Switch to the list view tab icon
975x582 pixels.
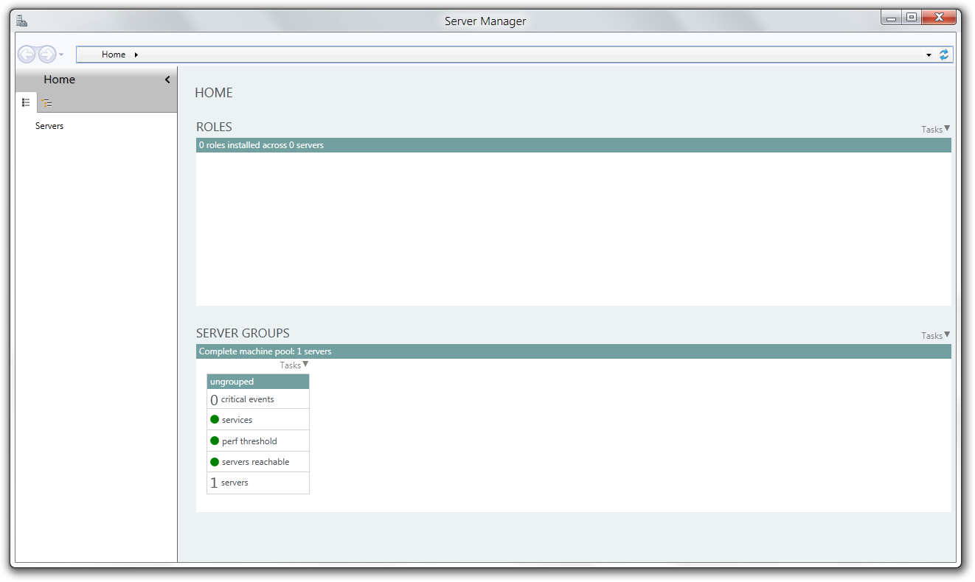pos(26,102)
